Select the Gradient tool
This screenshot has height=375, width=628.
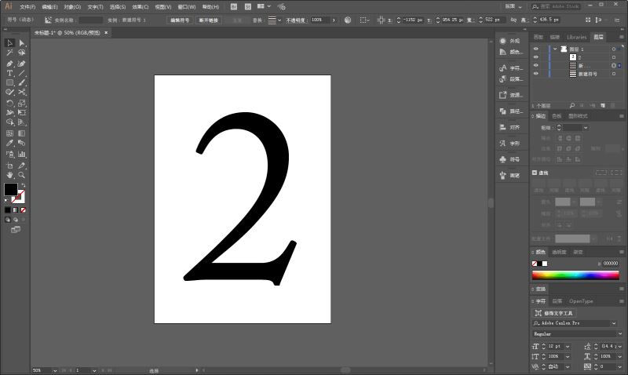tap(22, 133)
